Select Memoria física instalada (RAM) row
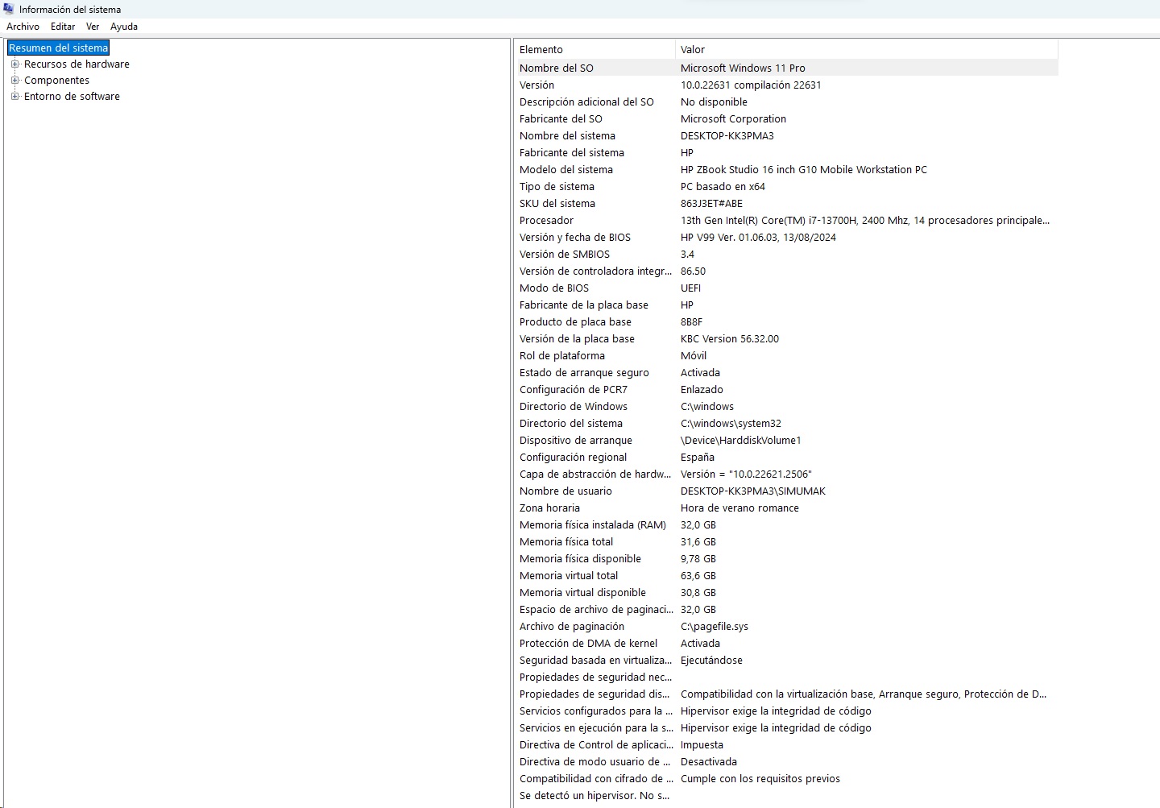This screenshot has width=1160, height=808. point(593,525)
